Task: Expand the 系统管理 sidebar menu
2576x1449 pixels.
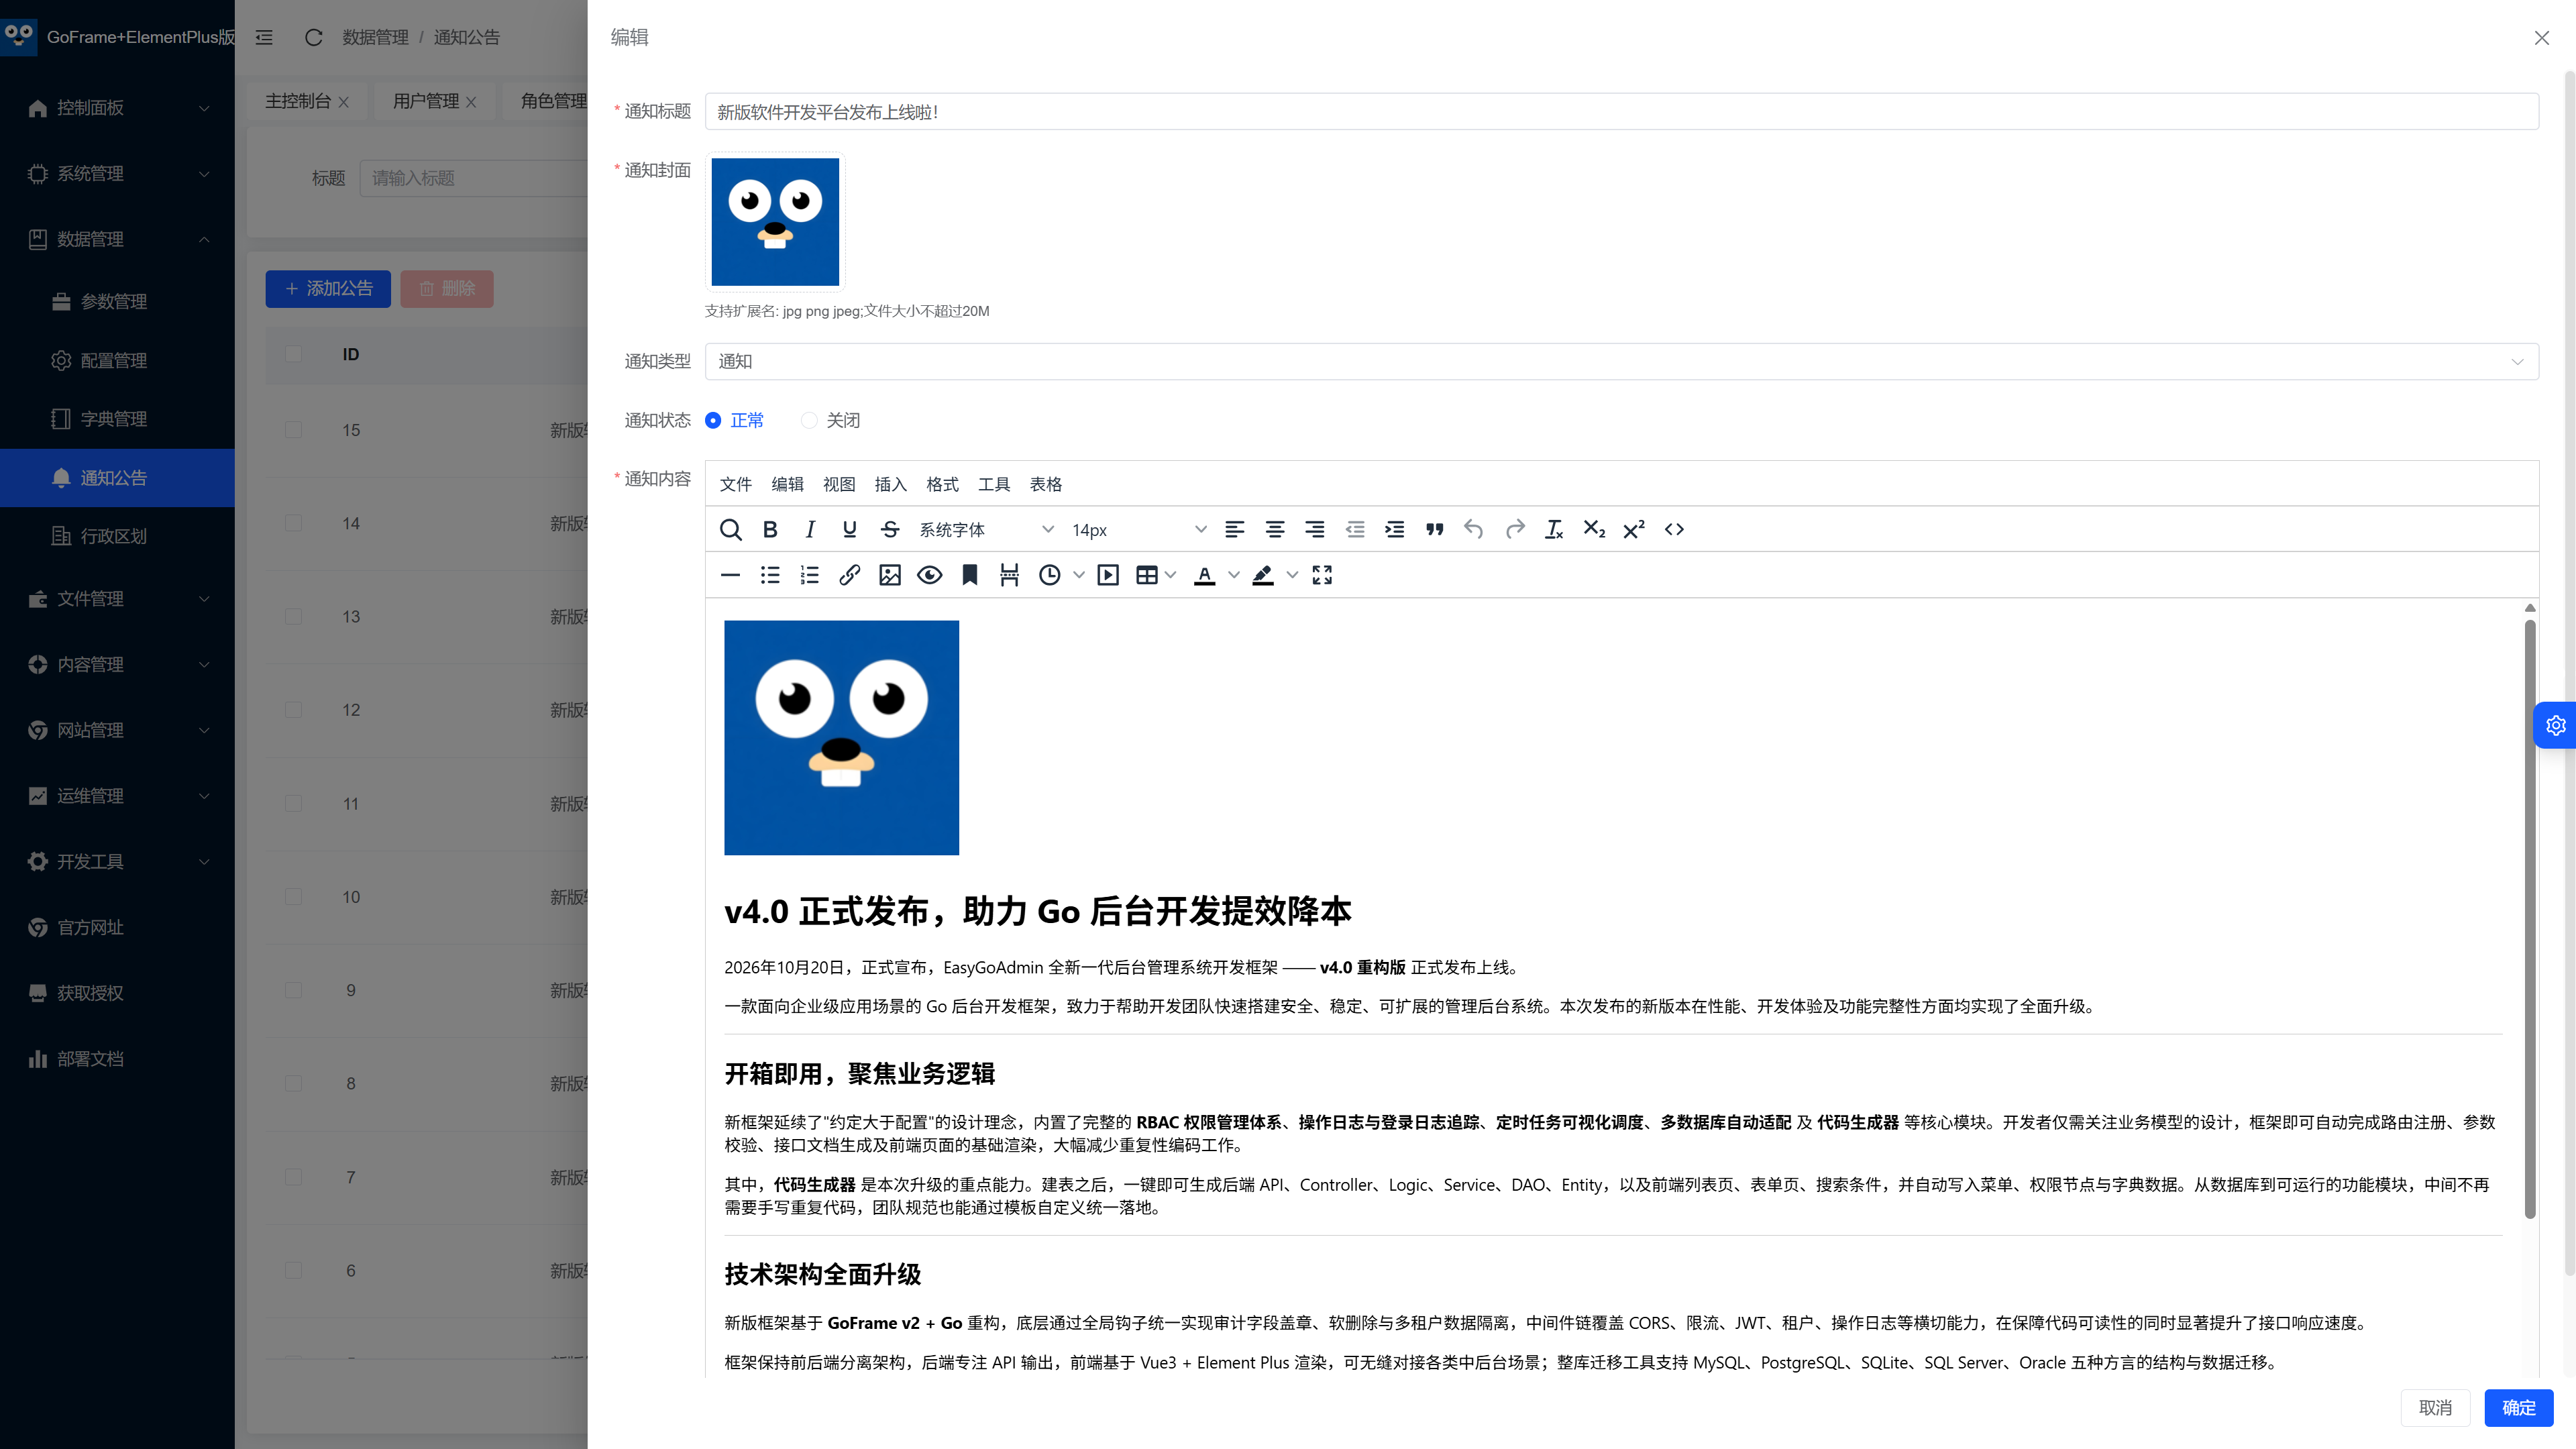Action: tap(118, 174)
